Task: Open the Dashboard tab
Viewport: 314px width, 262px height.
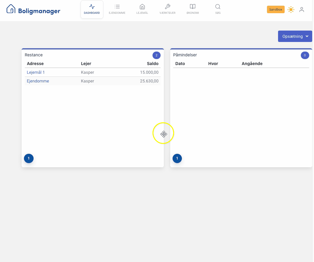Action: point(92,9)
